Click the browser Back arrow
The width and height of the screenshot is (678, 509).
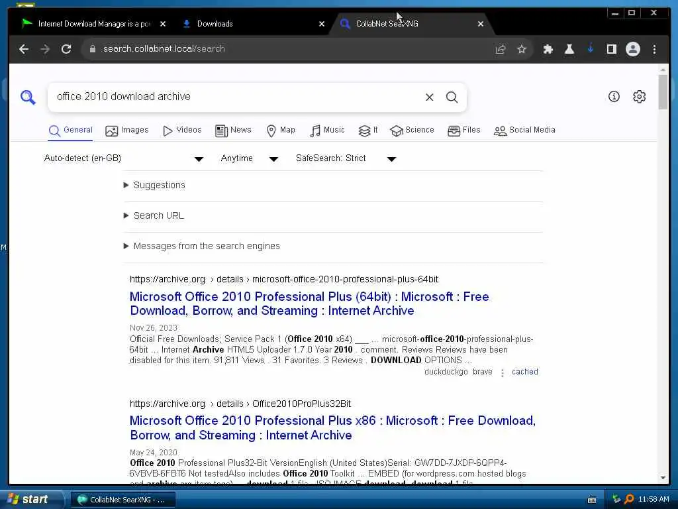(x=24, y=49)
